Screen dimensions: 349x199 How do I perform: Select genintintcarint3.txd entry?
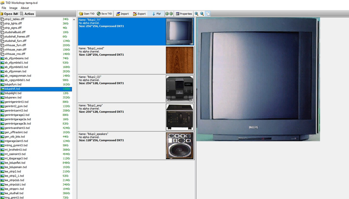(x=36, y=111)
